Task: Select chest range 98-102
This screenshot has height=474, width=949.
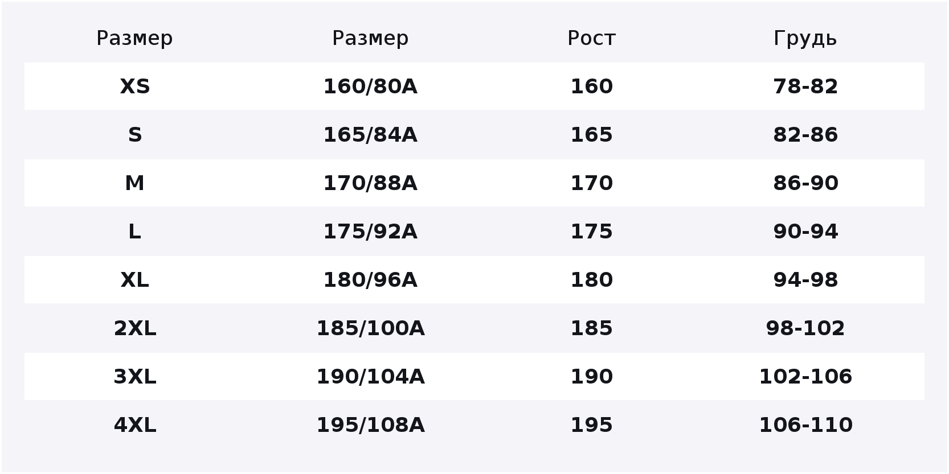Action: click(805, 328)
